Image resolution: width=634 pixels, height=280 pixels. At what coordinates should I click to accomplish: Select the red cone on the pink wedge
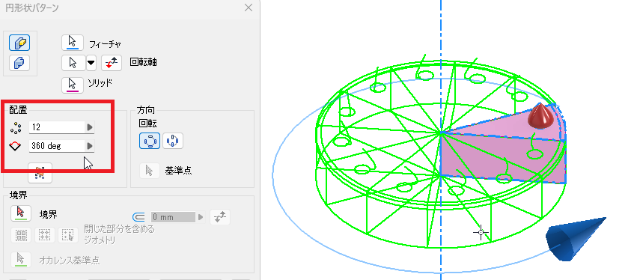coord(541,116)
